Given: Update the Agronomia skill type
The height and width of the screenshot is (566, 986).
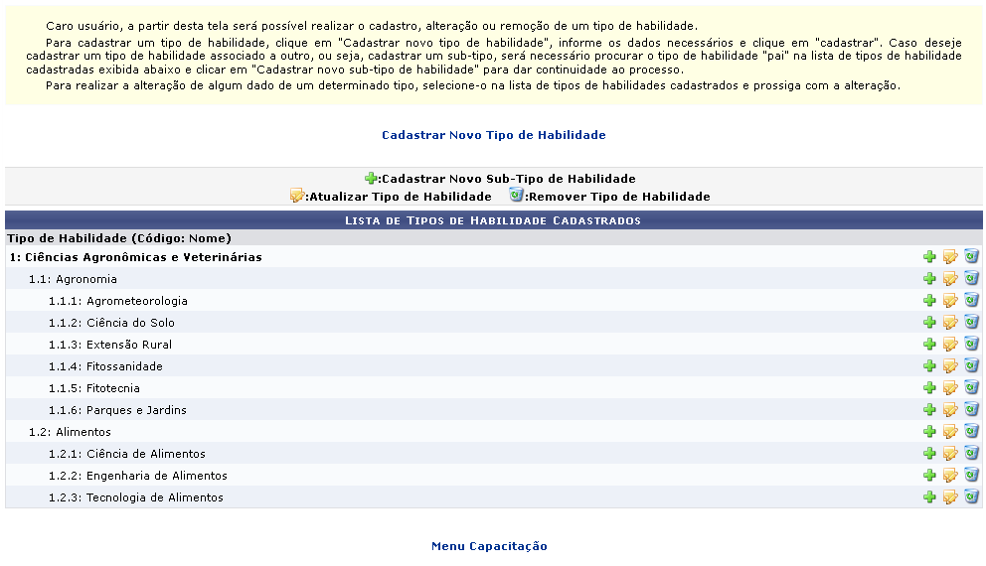Looking at the screenshot, I should (950, 279).
